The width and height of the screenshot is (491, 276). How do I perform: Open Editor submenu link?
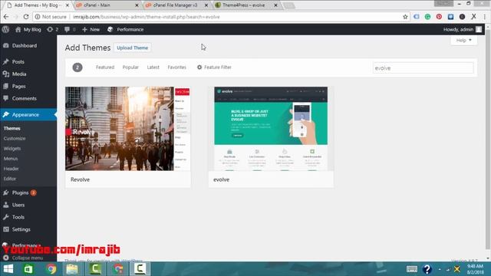[10, 179]
